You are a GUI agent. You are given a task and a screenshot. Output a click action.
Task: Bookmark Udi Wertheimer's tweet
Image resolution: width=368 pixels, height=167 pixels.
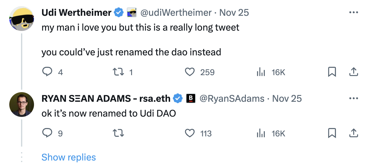click(x=332, y=72)
